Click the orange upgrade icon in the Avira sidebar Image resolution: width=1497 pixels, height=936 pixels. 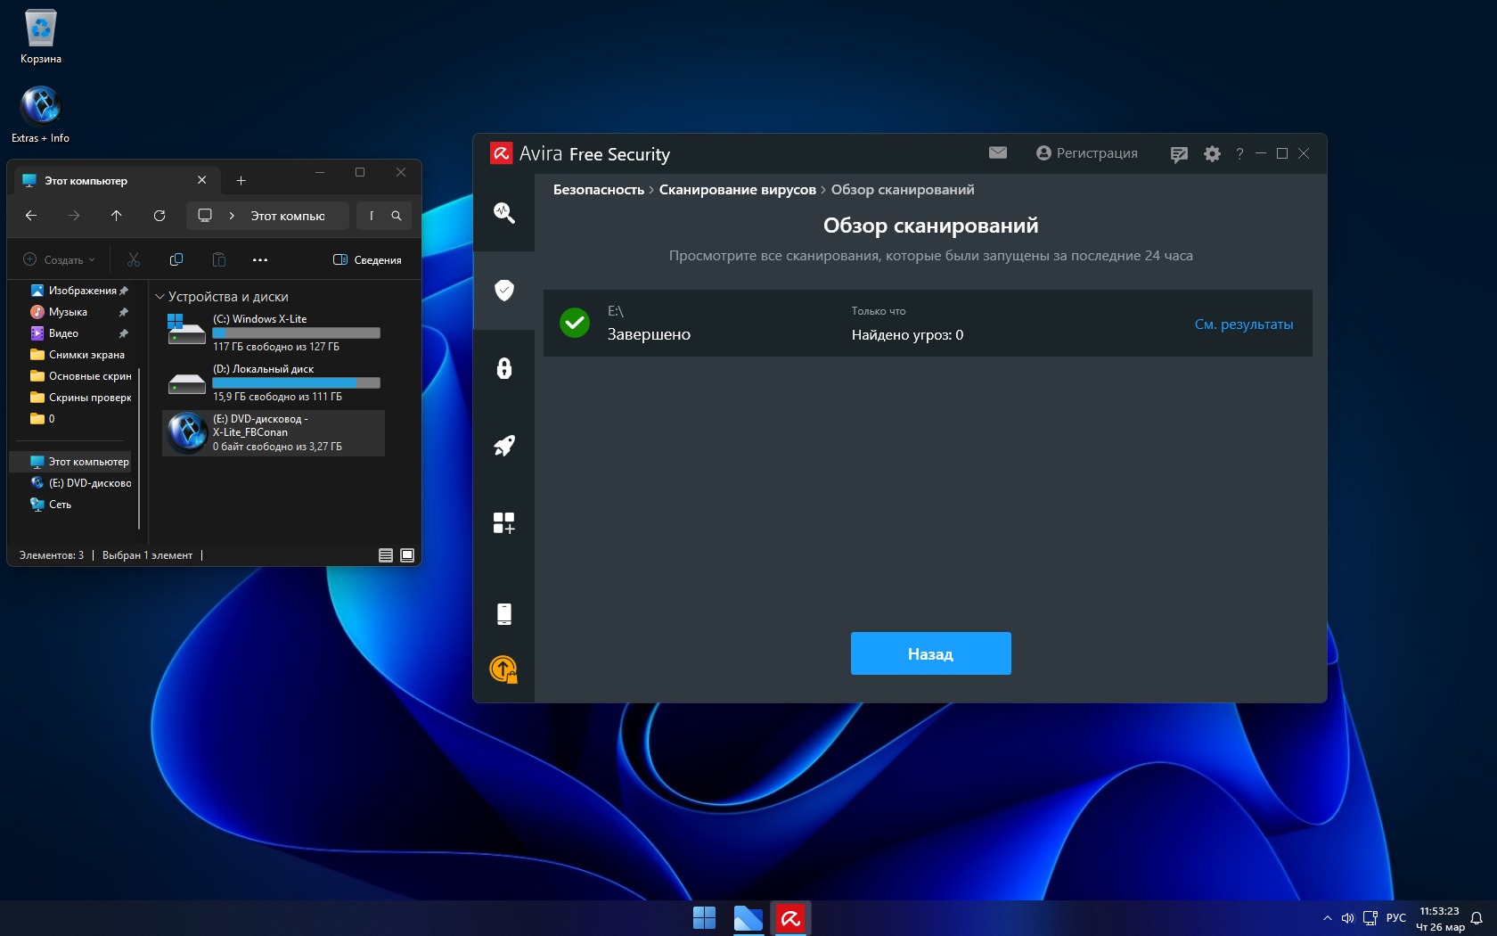[x=503, y=669]
